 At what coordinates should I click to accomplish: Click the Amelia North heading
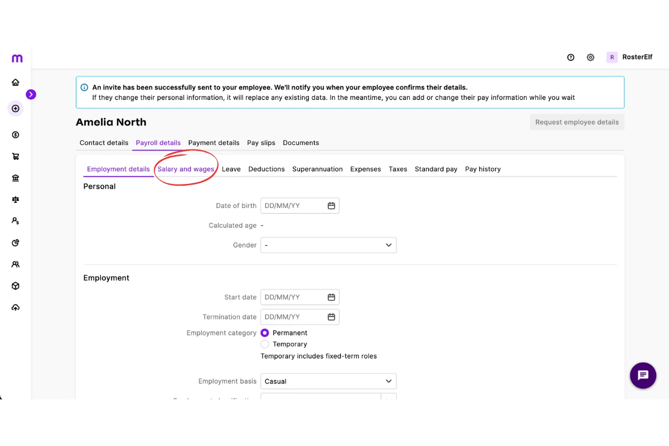coord(111,122)
